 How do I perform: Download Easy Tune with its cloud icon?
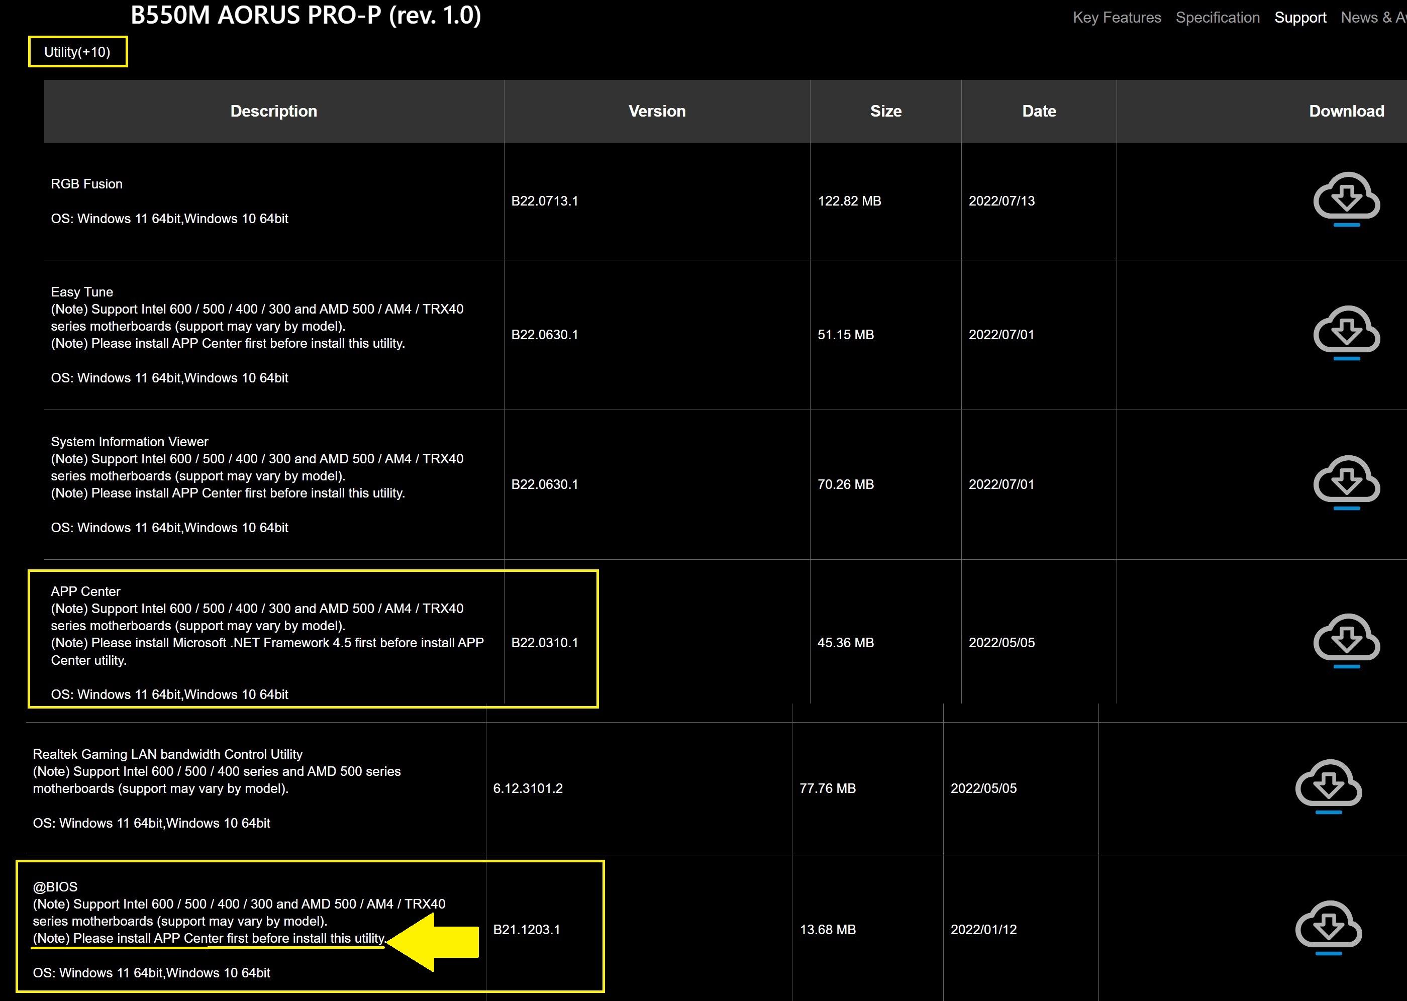(x=1346, y=333)
